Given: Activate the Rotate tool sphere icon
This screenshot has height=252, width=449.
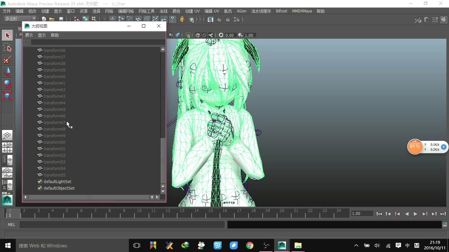Looking at the screenshot, I should click(7, 84).
